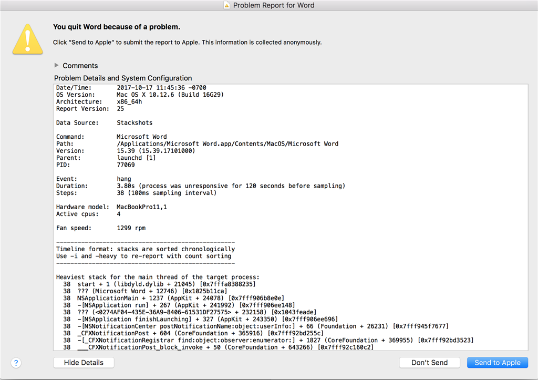The width and height of the screenshot is (538, 380).
Task: Click the Architecture value x86_64h
Action: (129, 101)
